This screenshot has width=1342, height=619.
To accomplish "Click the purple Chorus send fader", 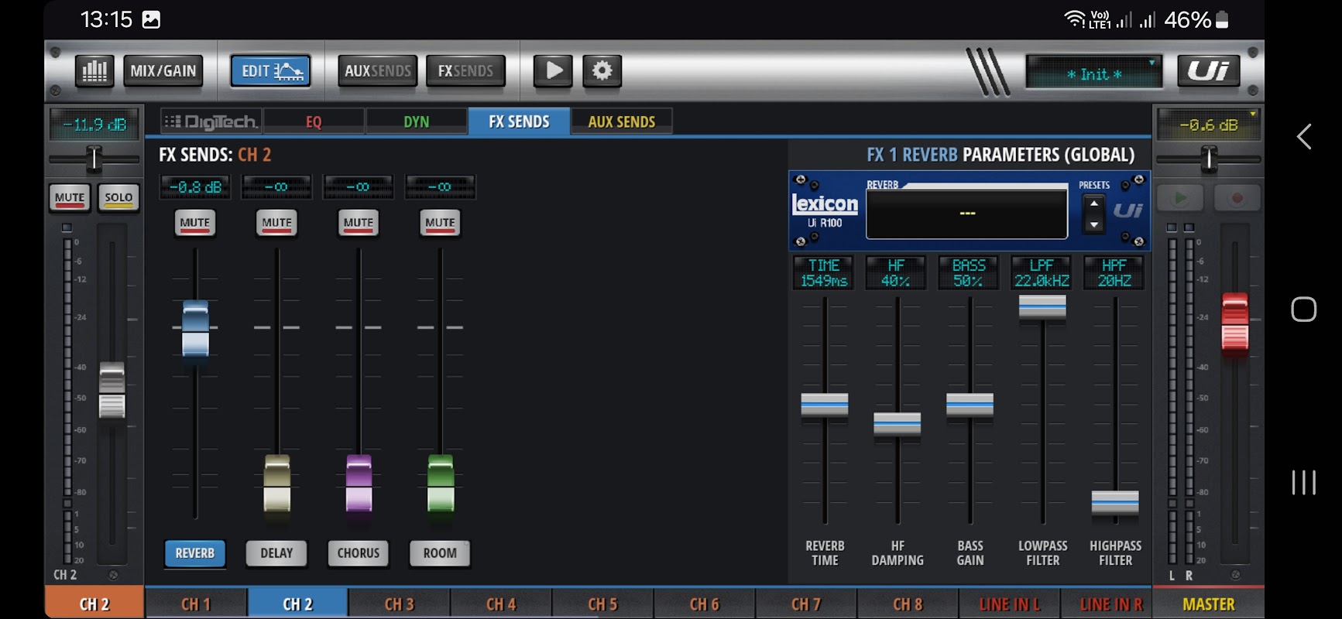I will coord(359,484).
